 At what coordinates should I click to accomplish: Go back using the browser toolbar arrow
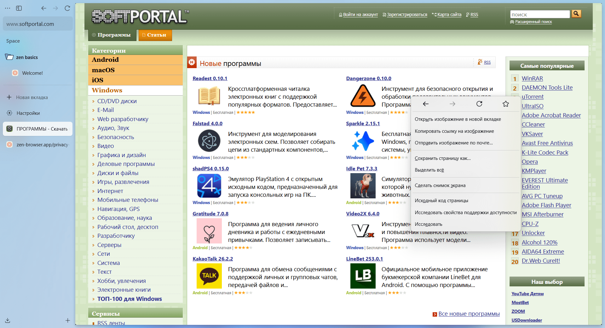coord(44,8)
